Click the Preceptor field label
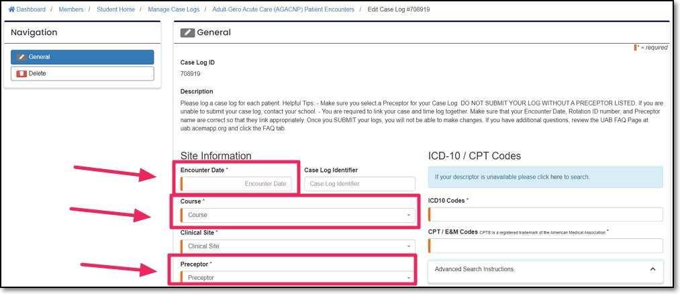 196,264
